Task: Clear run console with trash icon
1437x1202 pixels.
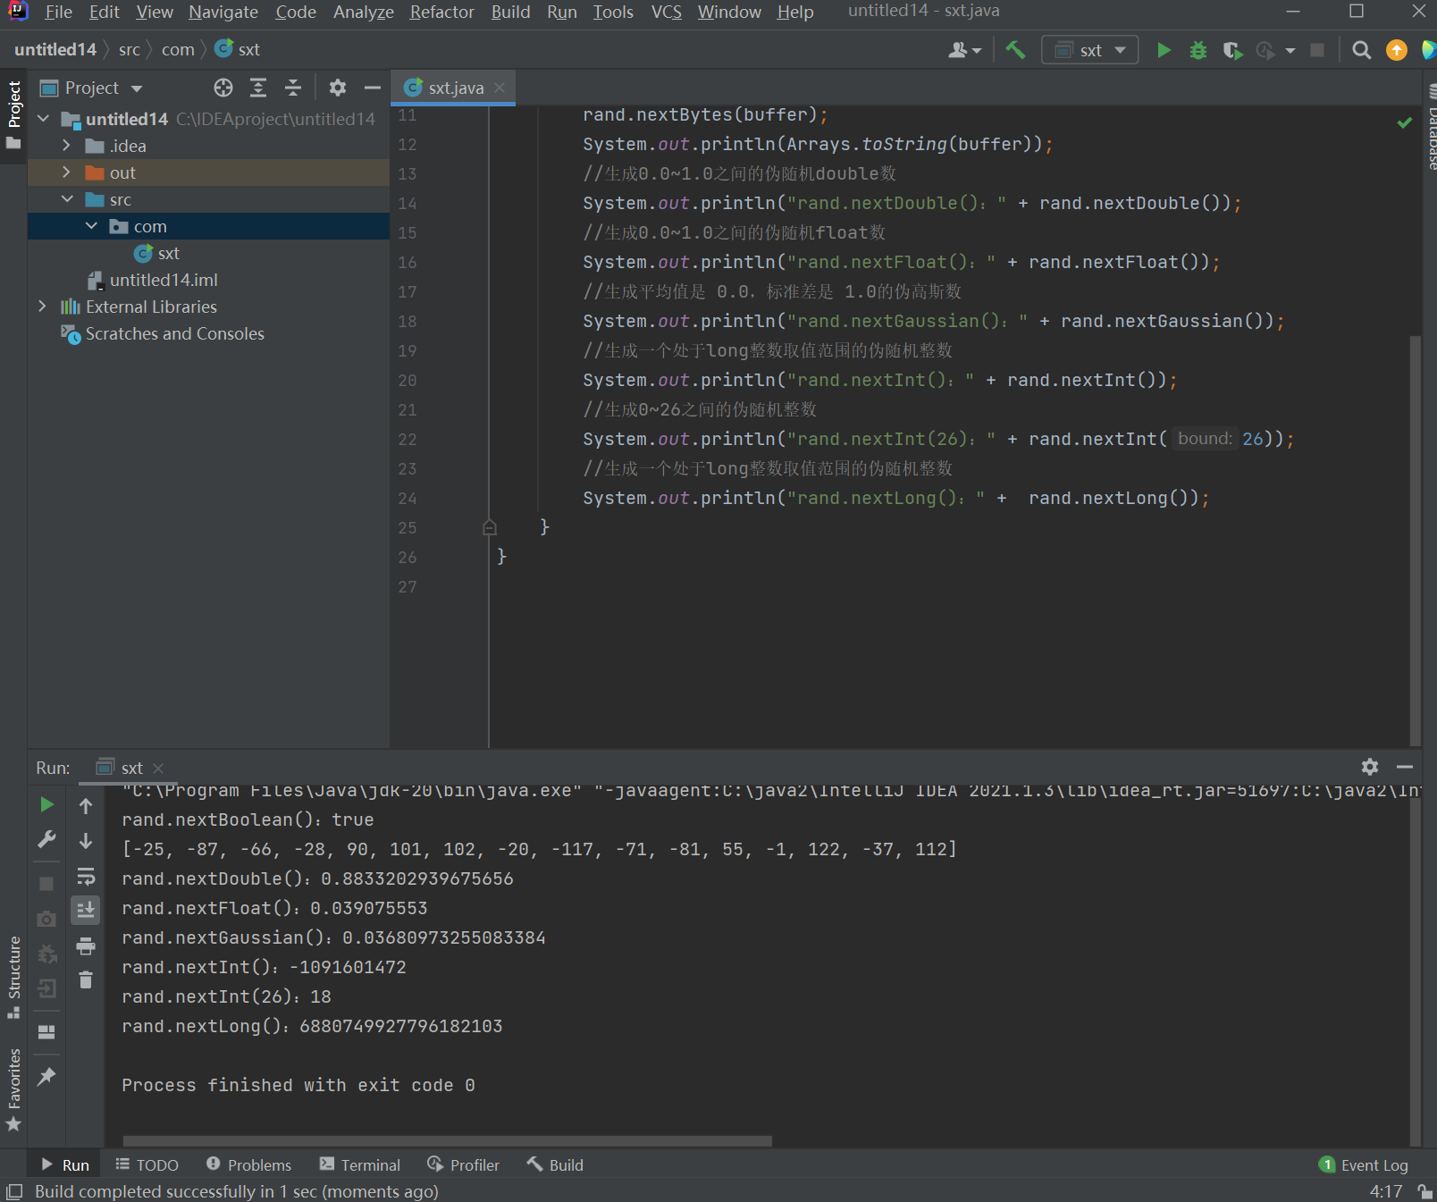Action: click(86, 980)
